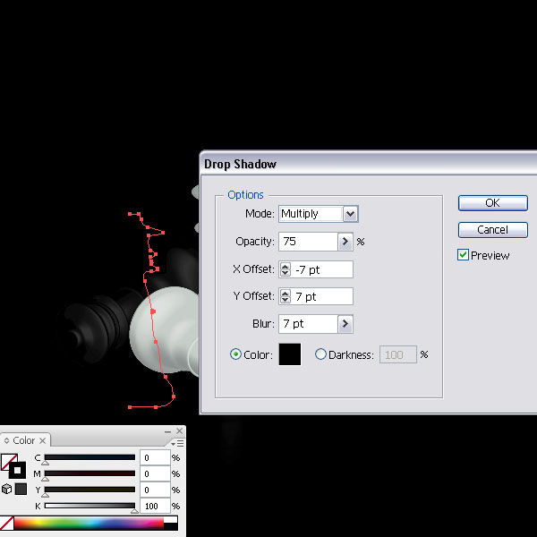Image resolution: width=537 pixels, height=537 pixels.
Task: Adjust the X Offset stepper arrows
Action: pos(285,269)
